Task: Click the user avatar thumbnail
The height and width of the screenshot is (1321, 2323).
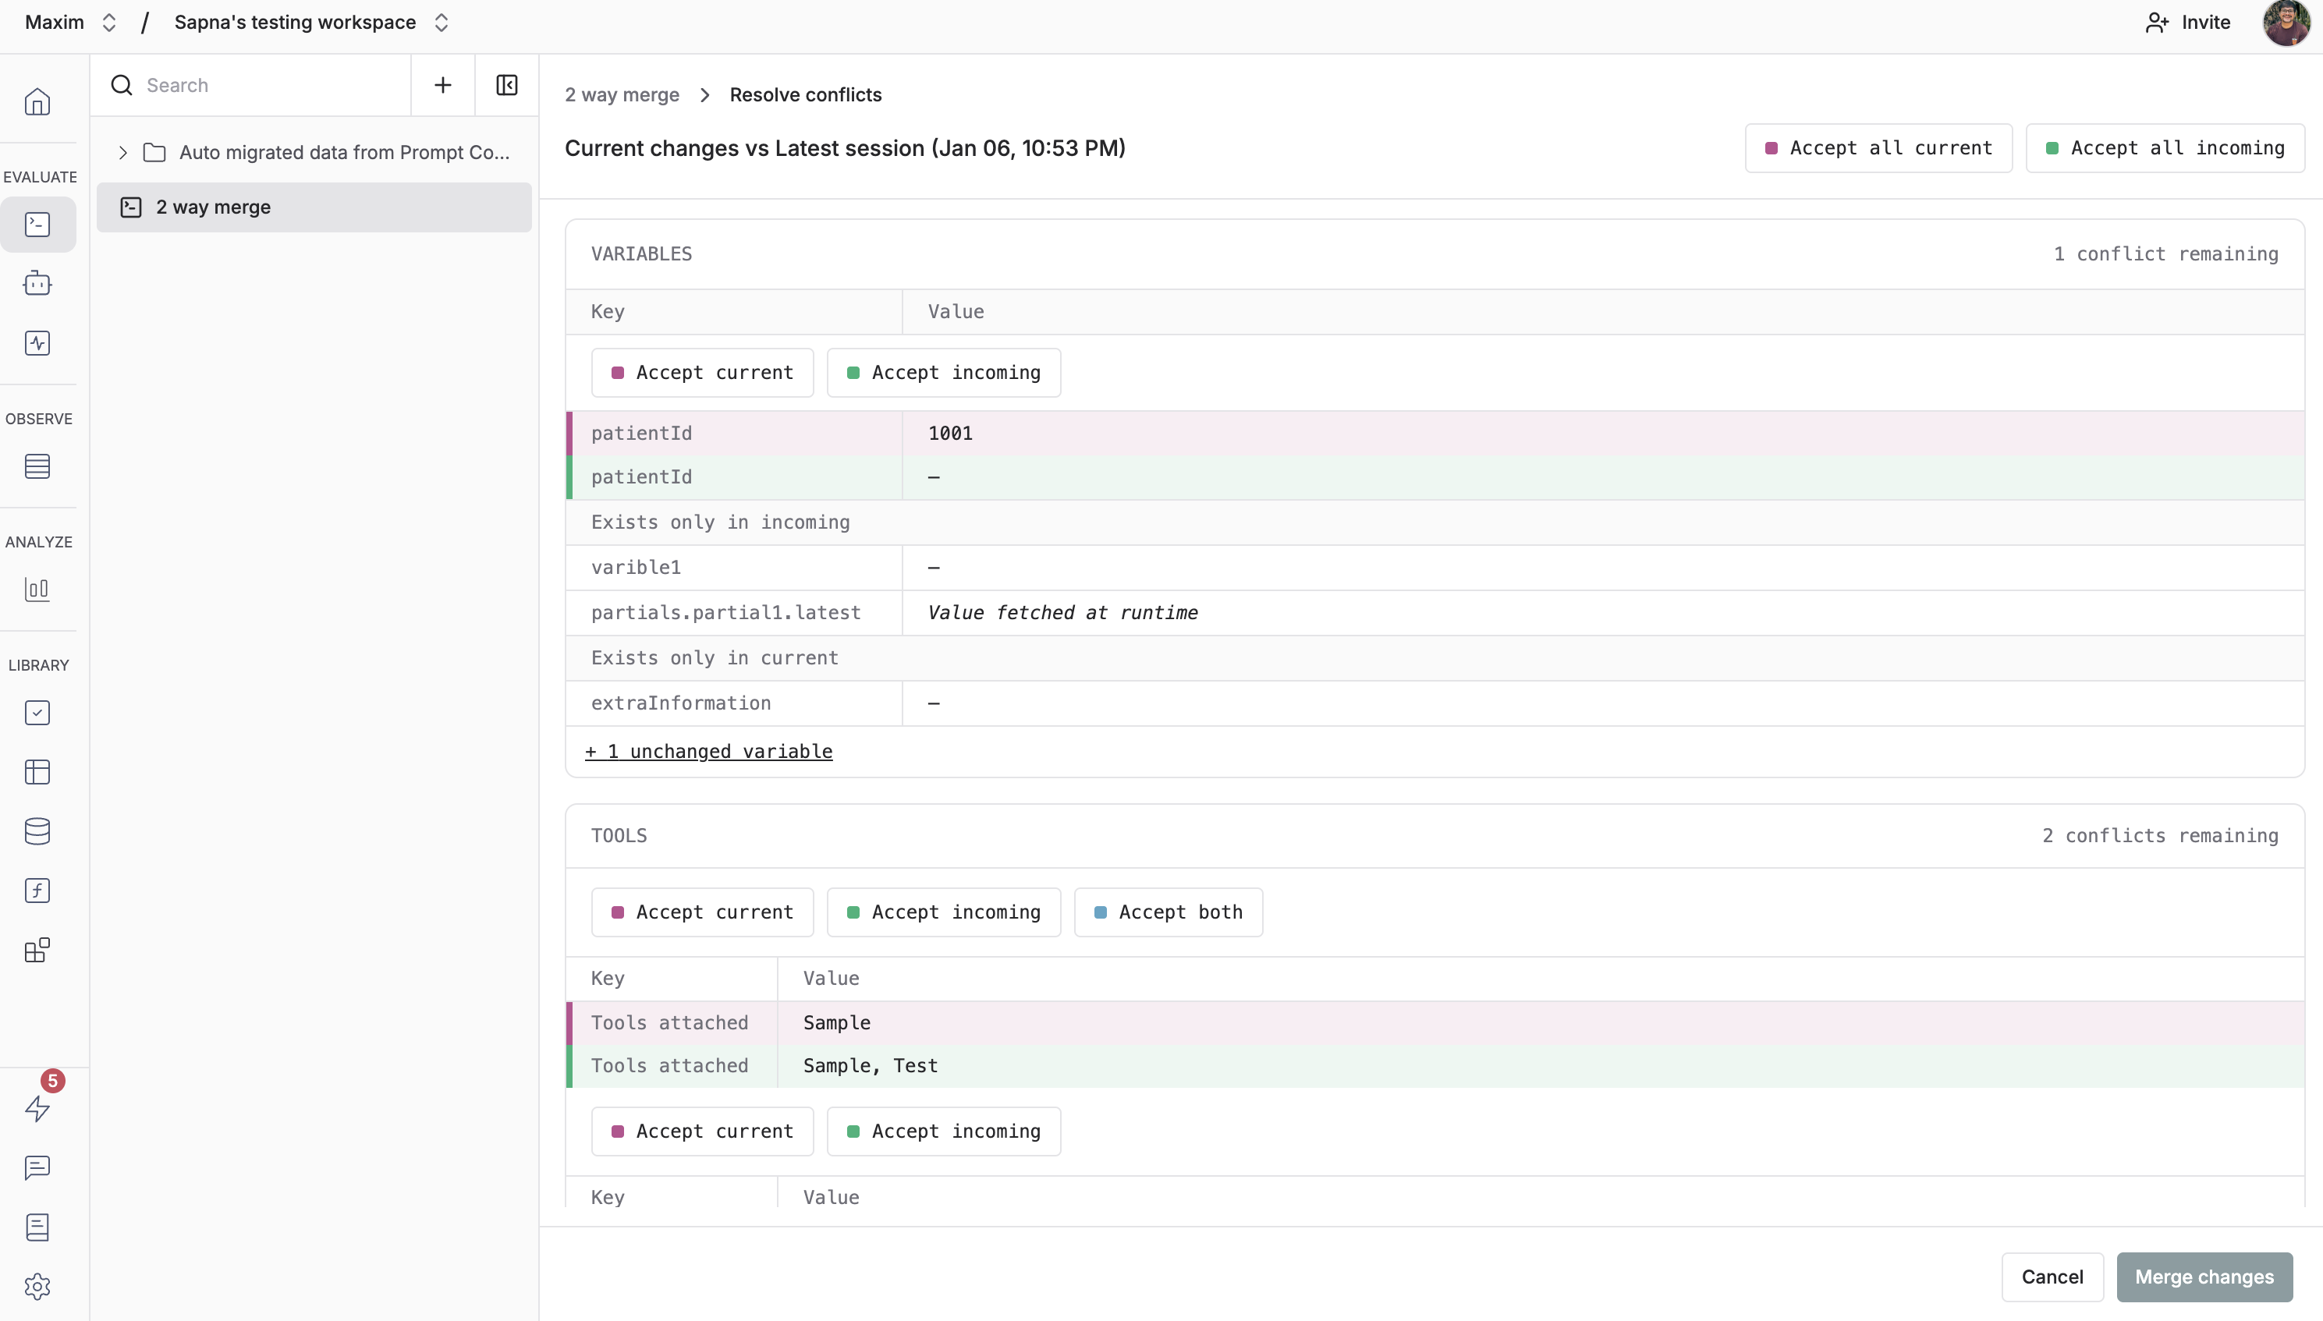Action: click(2285, 22)
